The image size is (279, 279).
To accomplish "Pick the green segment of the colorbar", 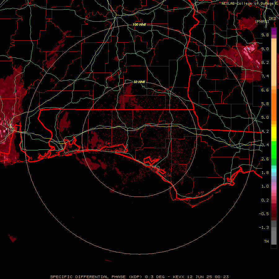I will click(x=274, y=153).
